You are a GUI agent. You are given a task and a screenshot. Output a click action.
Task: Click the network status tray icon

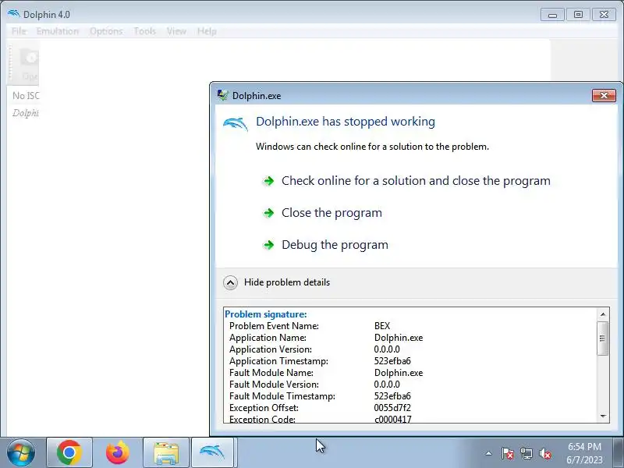tap(526, 453)
